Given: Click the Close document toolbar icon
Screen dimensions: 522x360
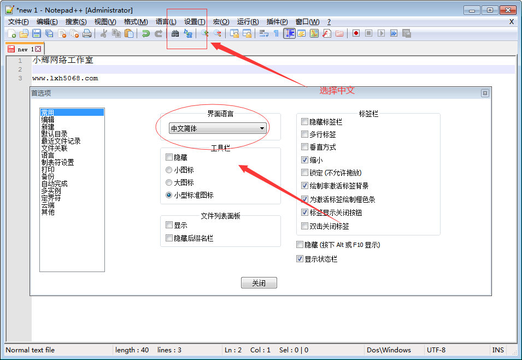Looking at the screenshot, I should (x=62, y=33).
